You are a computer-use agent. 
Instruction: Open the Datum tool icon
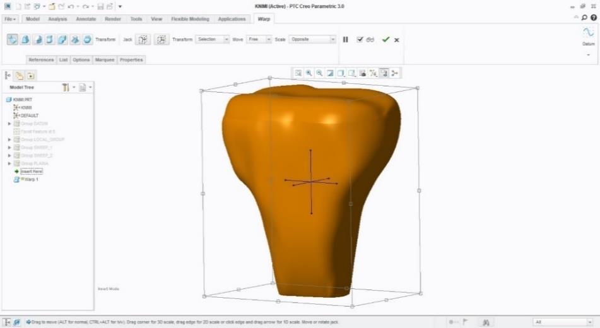click(588, 32)
